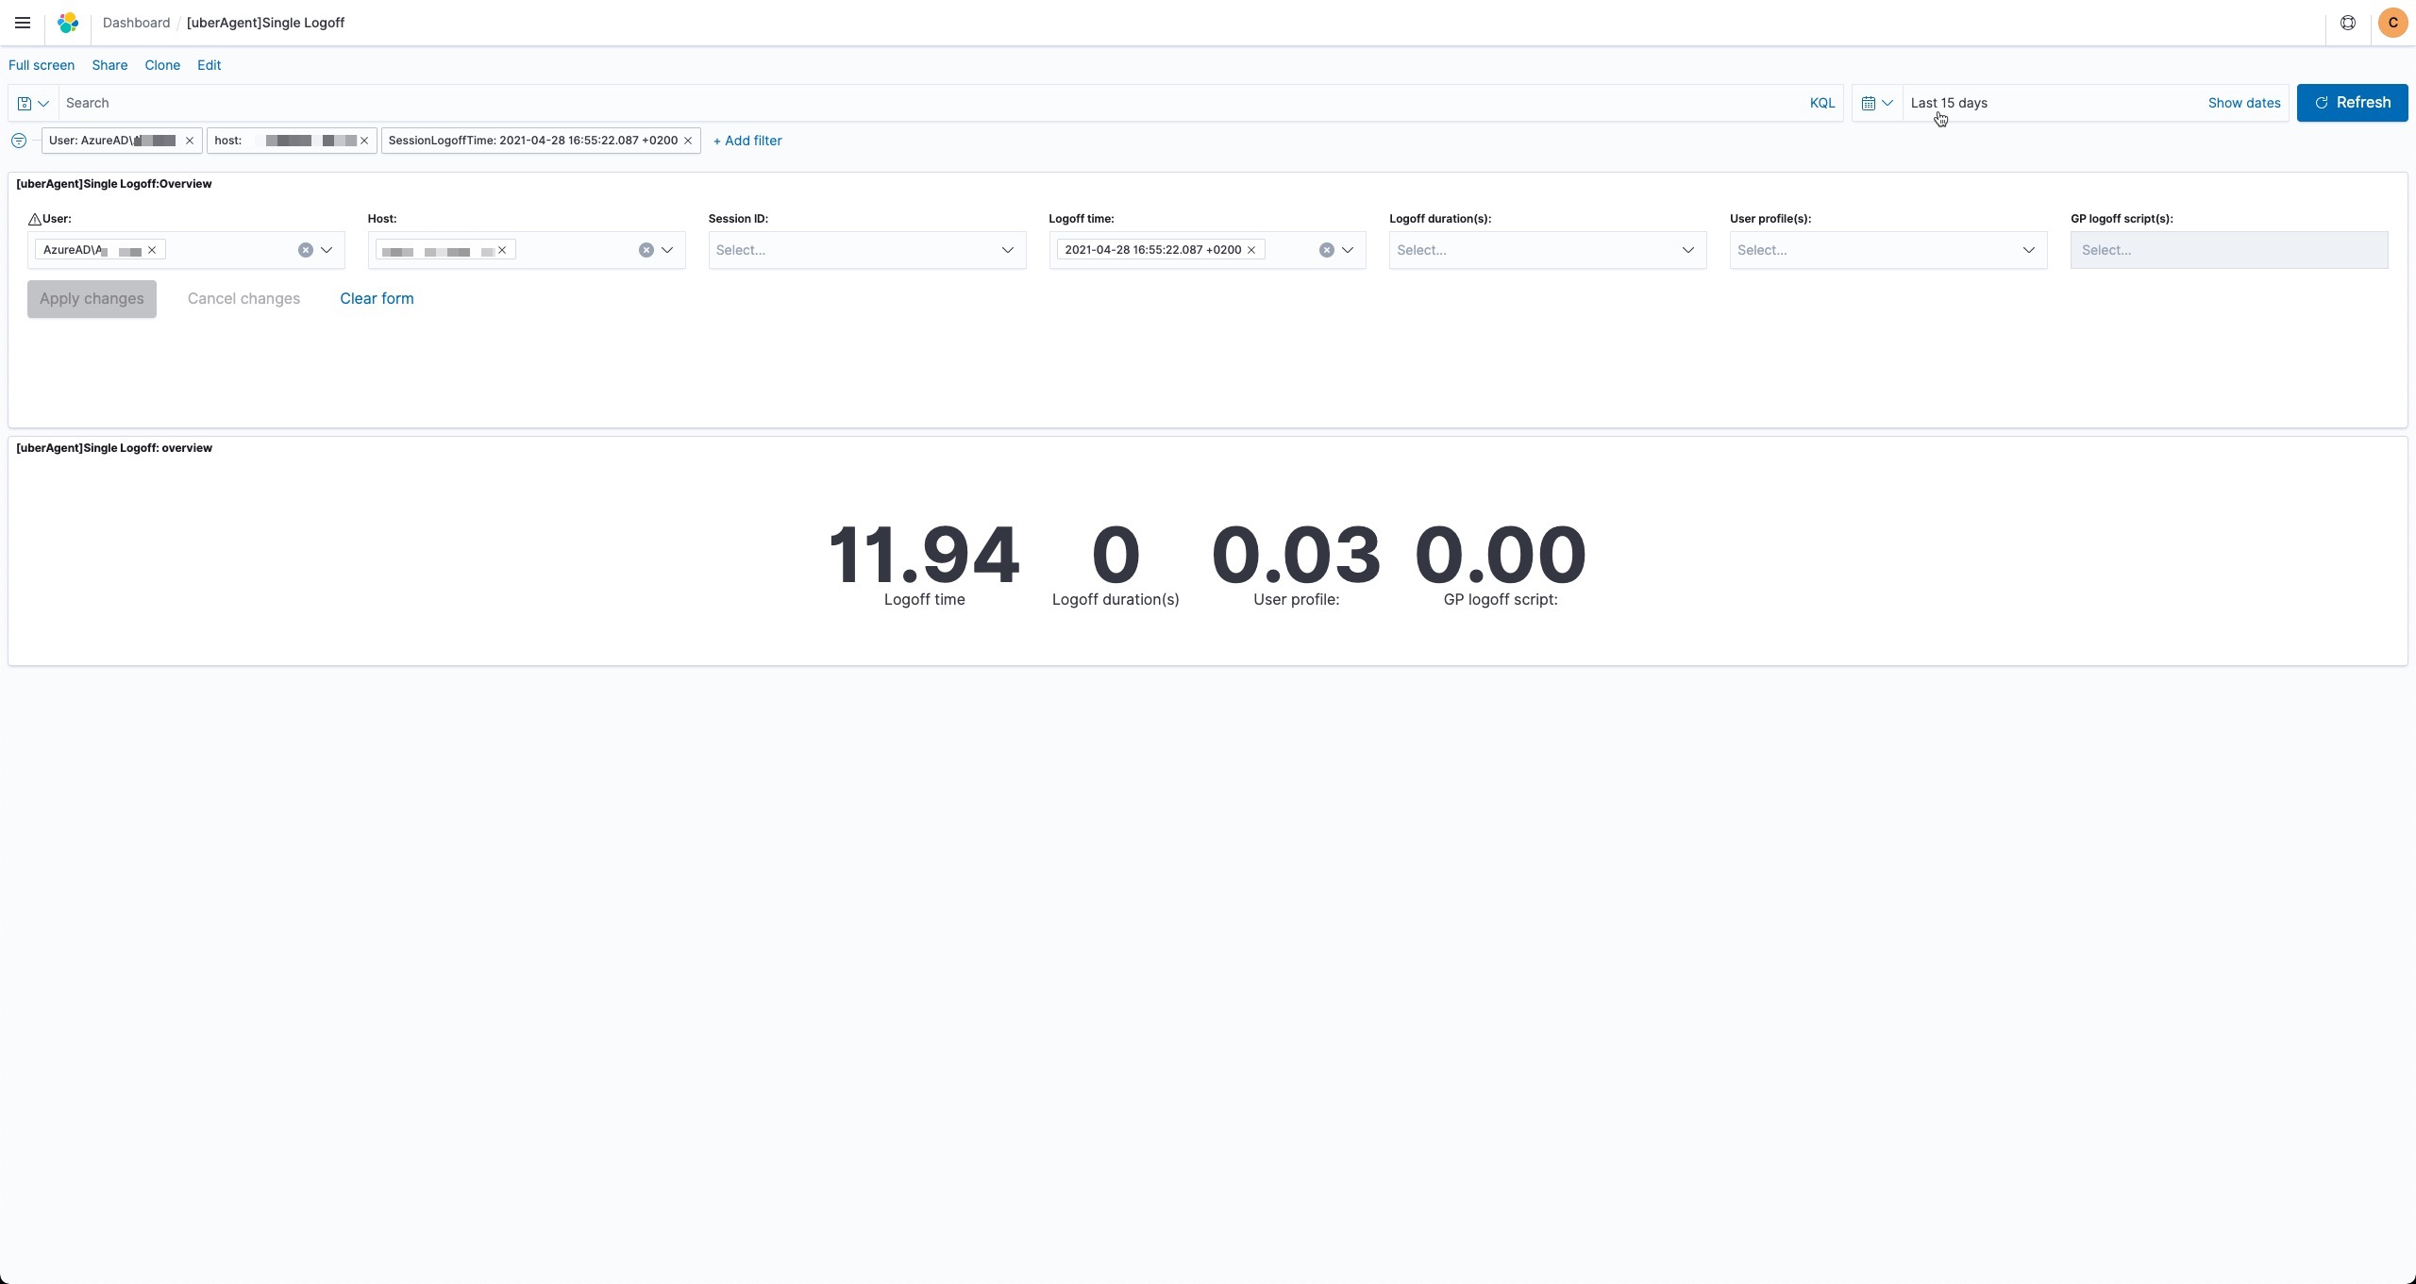Click the Elastic logo icon
The width and height of the screenshot is (2416, 1284).
click(68, 23)
